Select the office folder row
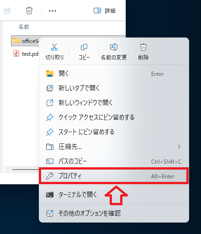Viewport: 201px width, 234px height. click(x=25, y=41)
